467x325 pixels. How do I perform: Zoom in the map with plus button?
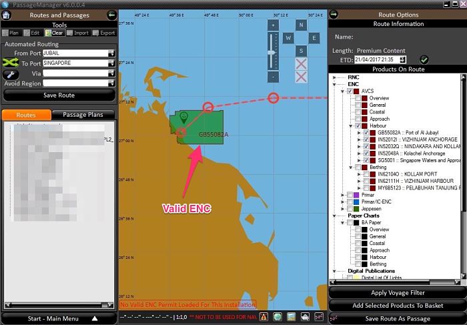point(272,25)
